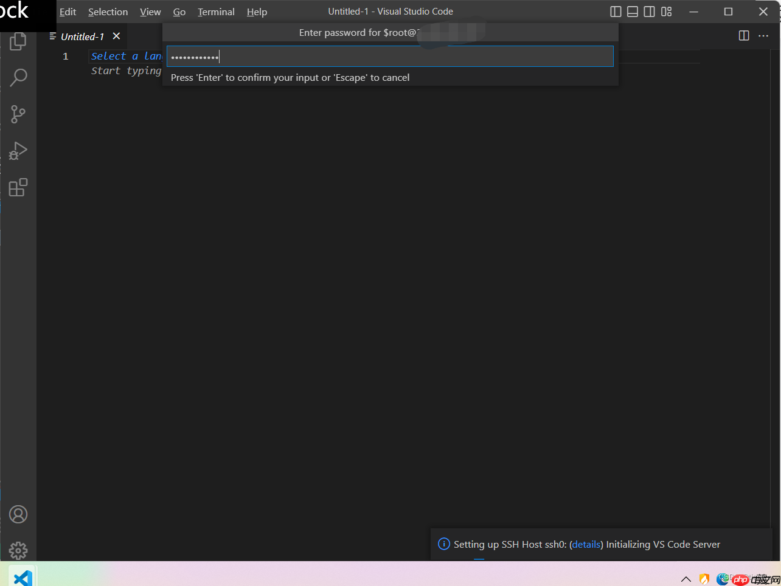The width and height of the screenshot is (781, 586).
Task: Click the 'details' link in the SSH notification
Action: click(586, 544)
